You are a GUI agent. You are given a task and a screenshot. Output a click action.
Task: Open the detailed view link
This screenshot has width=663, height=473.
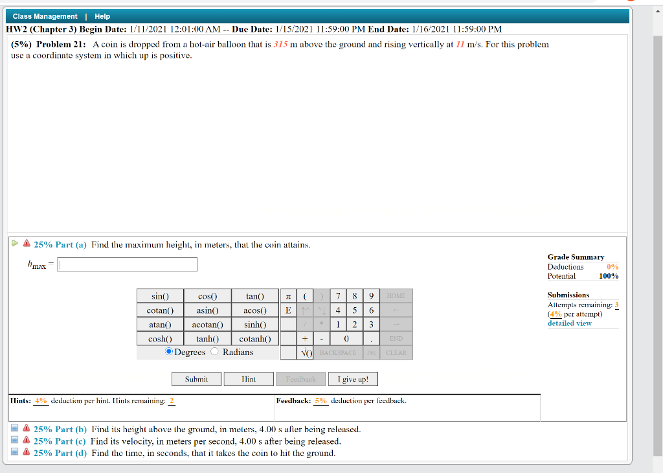tap(569, 323)
